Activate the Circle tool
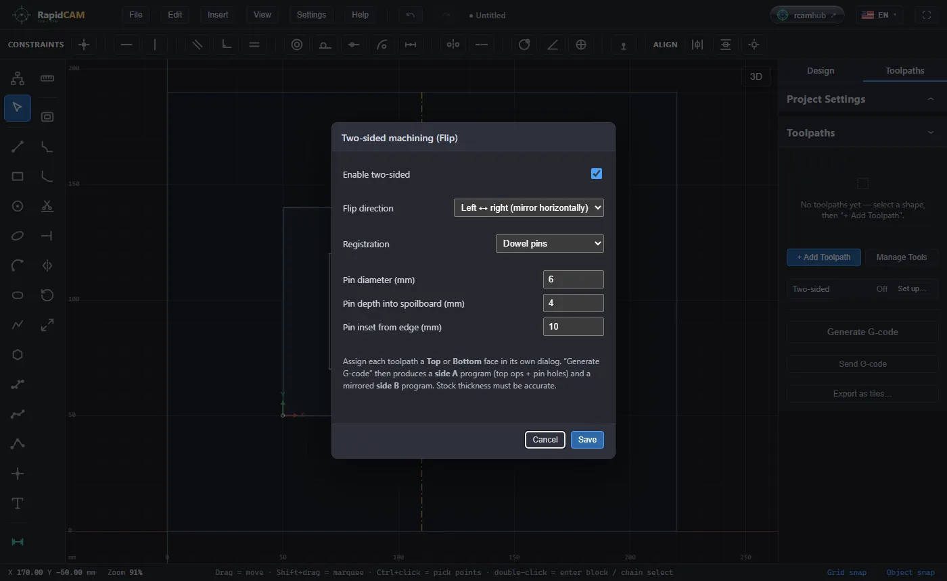 [18, 206]
